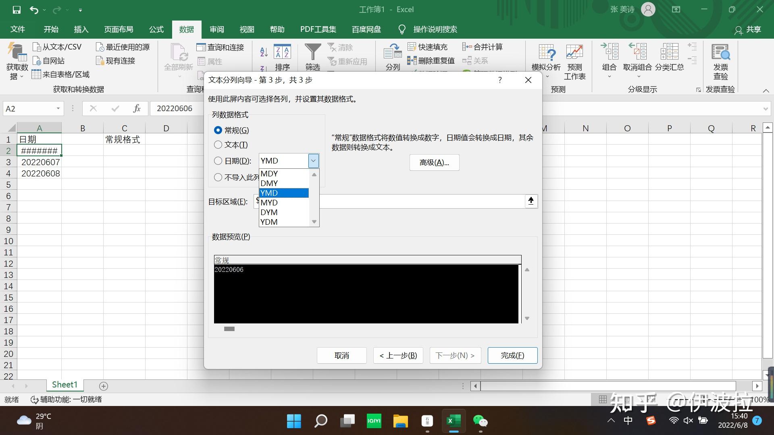Click 合并计算 (Consolidate)

[x=483, y=47]
